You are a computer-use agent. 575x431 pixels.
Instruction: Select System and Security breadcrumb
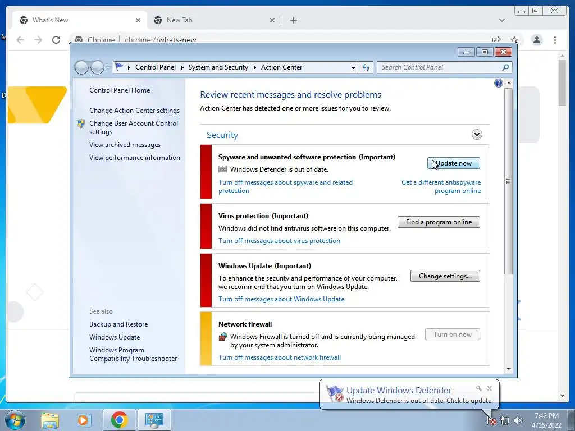(x=218, y=67)
